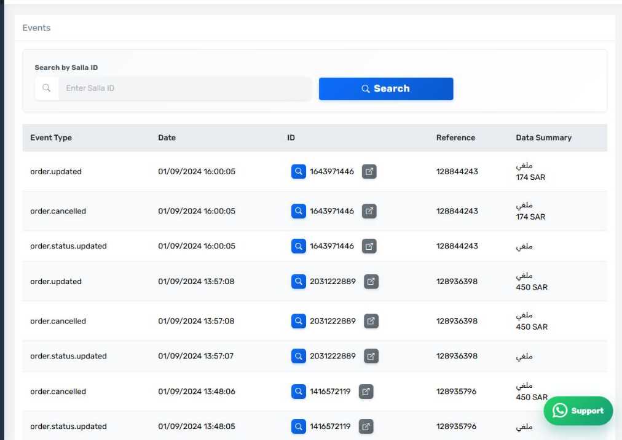Click the Event Type column header
622x440 pixels.
tap(51, 138)
